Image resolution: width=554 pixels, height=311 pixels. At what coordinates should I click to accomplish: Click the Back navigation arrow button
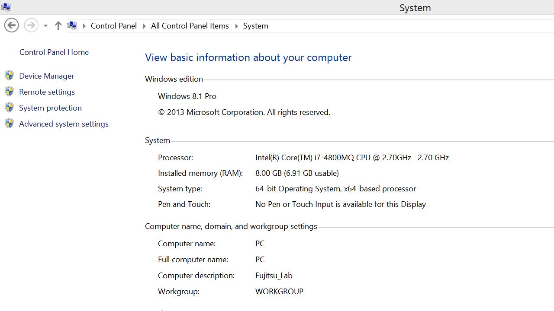tap(12, 25)
